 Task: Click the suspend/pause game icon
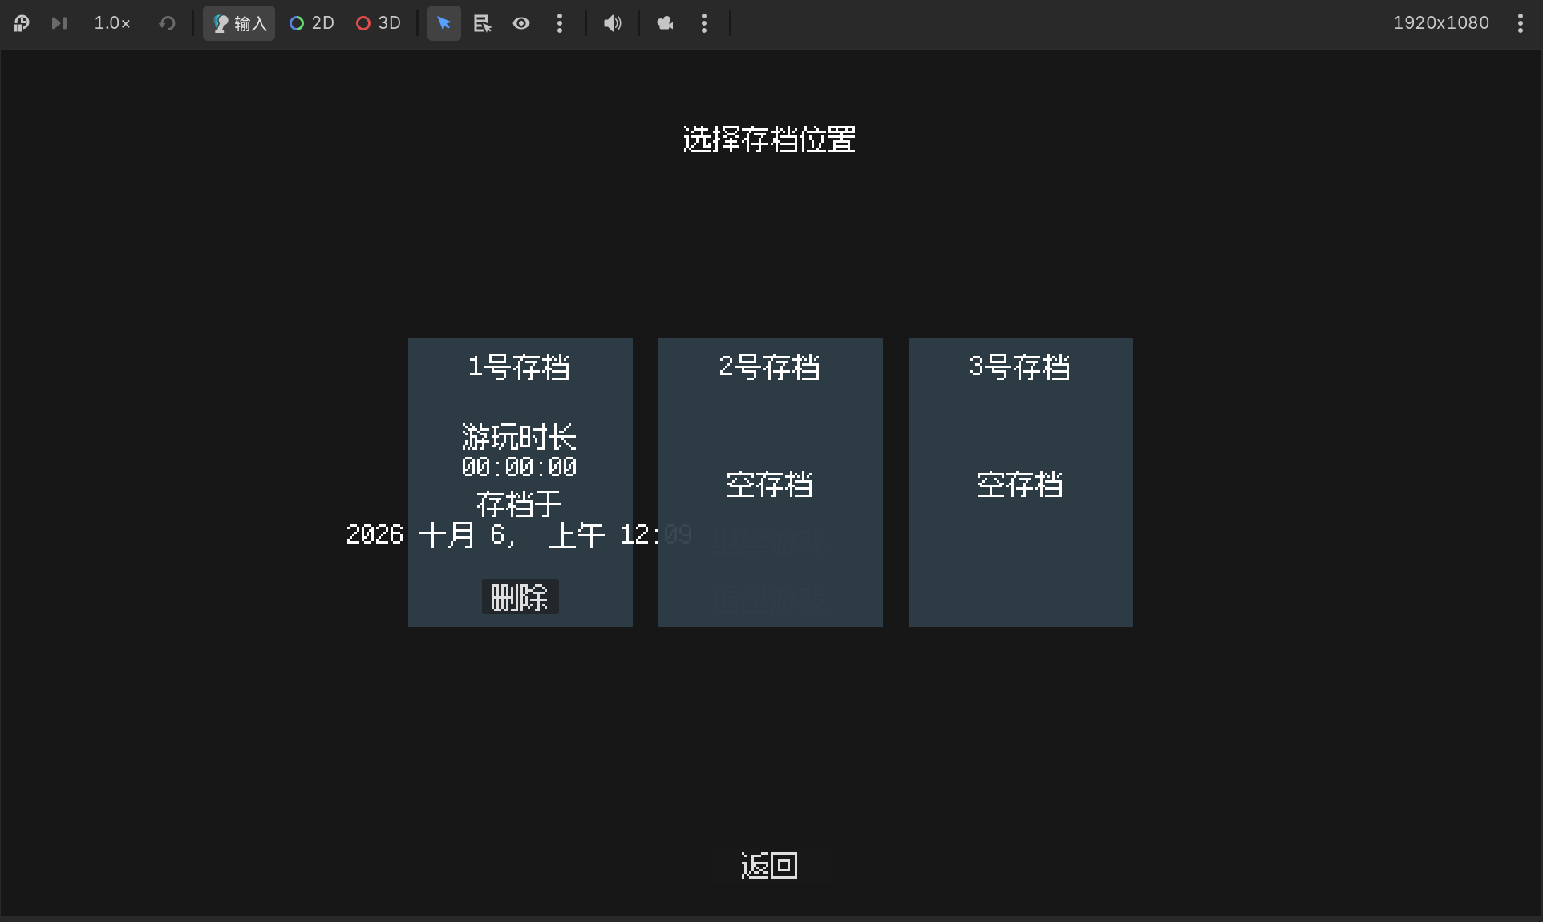(x=22, y=23)
